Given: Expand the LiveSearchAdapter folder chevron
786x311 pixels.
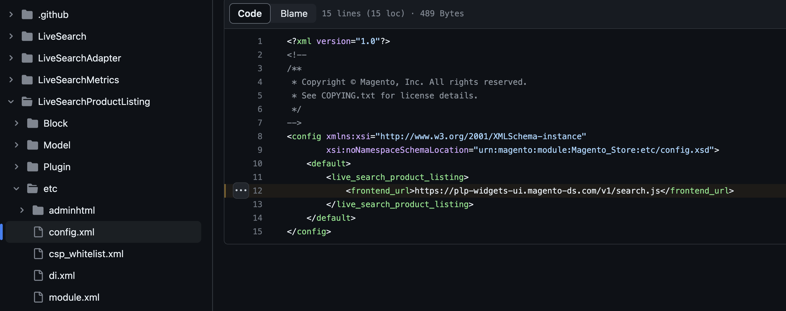Looking at the screenshot, I should click(x=11, y=58).
